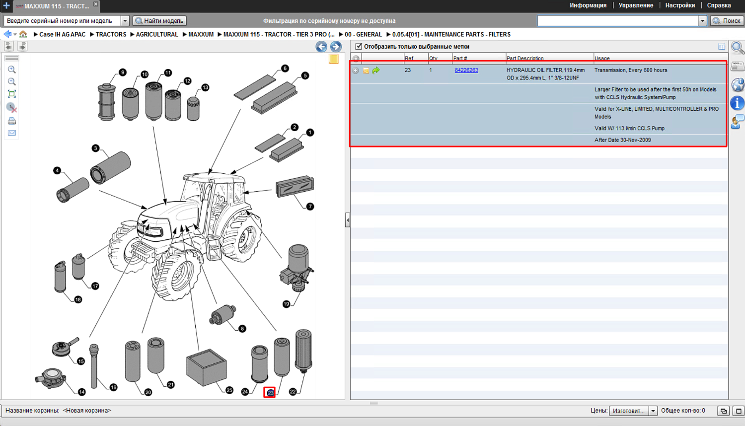Open the Справка menu
Viewport: 745px width, 426px height.
click(x=719, y=5)
